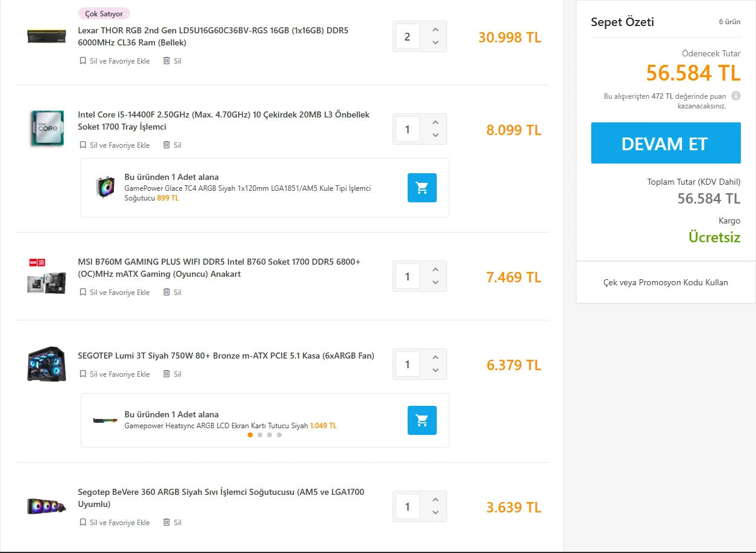The height and width of the screenshot is (553, 756).
Task: Select second carousel dot in Lumi 3T suggestions
Action: click(260, 435)
